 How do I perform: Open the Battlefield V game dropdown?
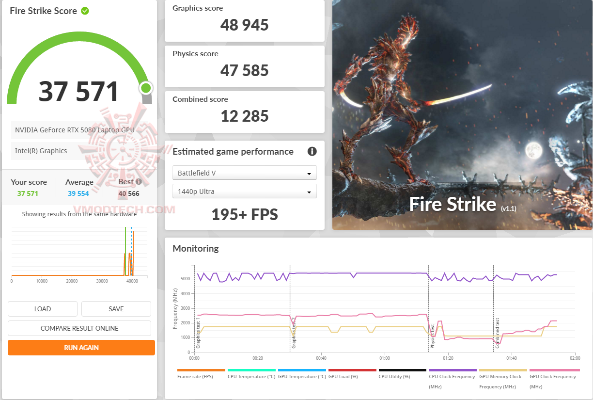tap(245, 173)
